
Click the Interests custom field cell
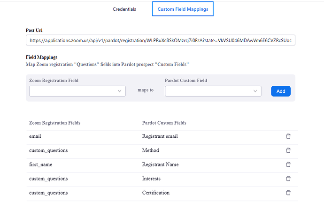pos(152,179)
